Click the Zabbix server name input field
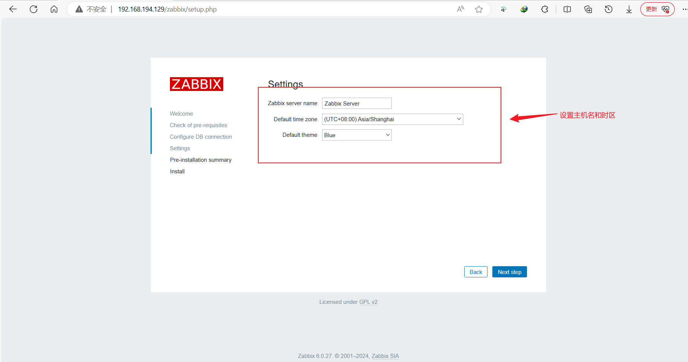 (x=357, y=103)
